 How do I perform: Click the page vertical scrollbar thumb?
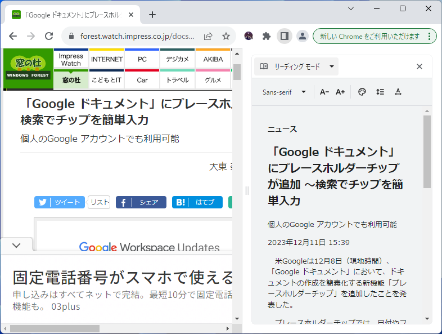pyautogui.click(x=237, y=72)
